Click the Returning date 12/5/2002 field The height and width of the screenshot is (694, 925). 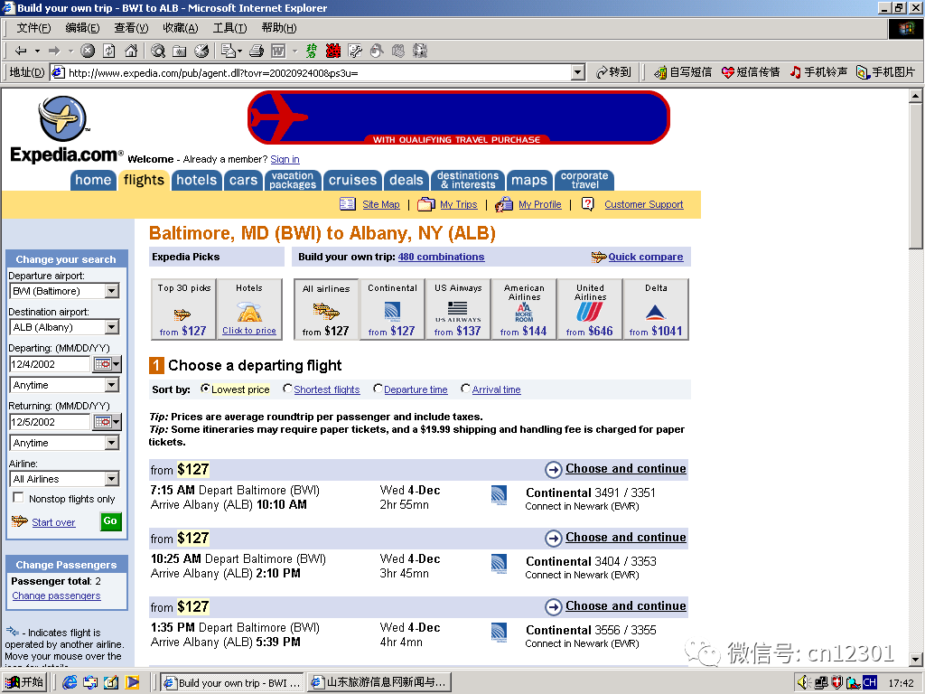(50, 422)
